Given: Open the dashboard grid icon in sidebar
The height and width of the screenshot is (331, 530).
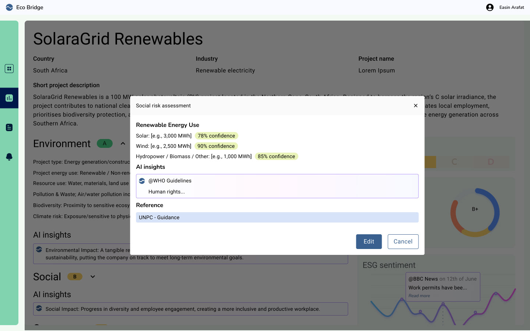Looking at the screenshot, I should tap(9, 69).
